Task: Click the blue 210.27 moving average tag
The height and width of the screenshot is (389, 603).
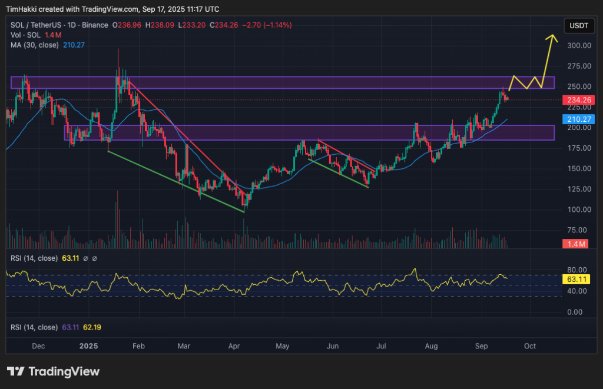Action: pos(579,119)
